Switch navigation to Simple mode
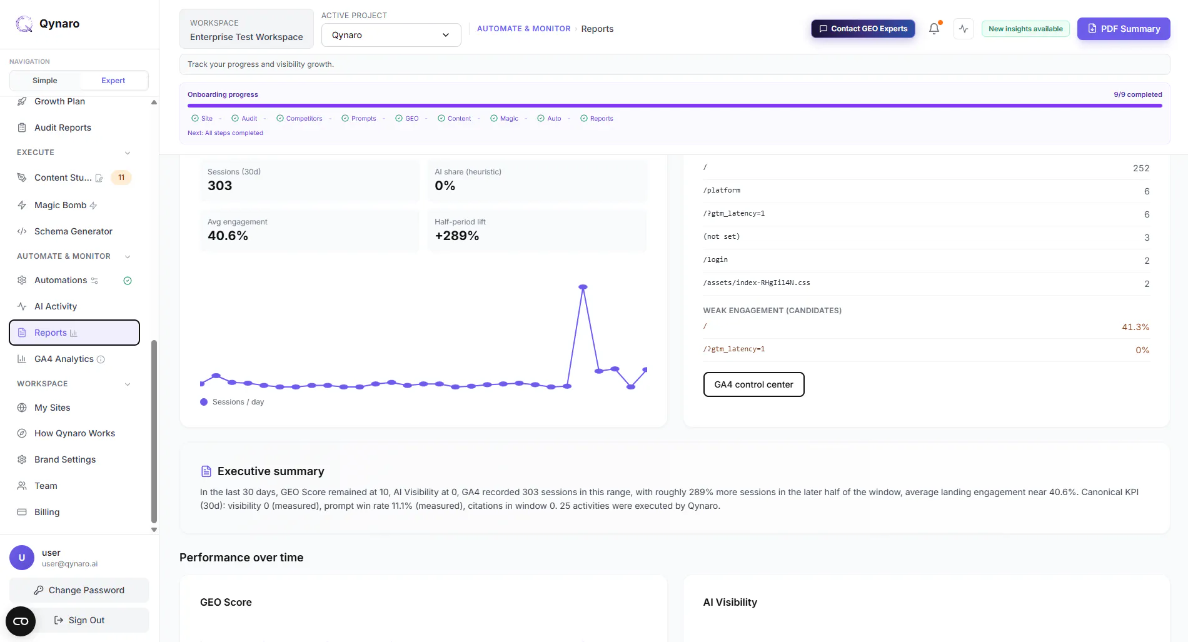The height and width of the screenshot is (642, 1188). point(45,81)
